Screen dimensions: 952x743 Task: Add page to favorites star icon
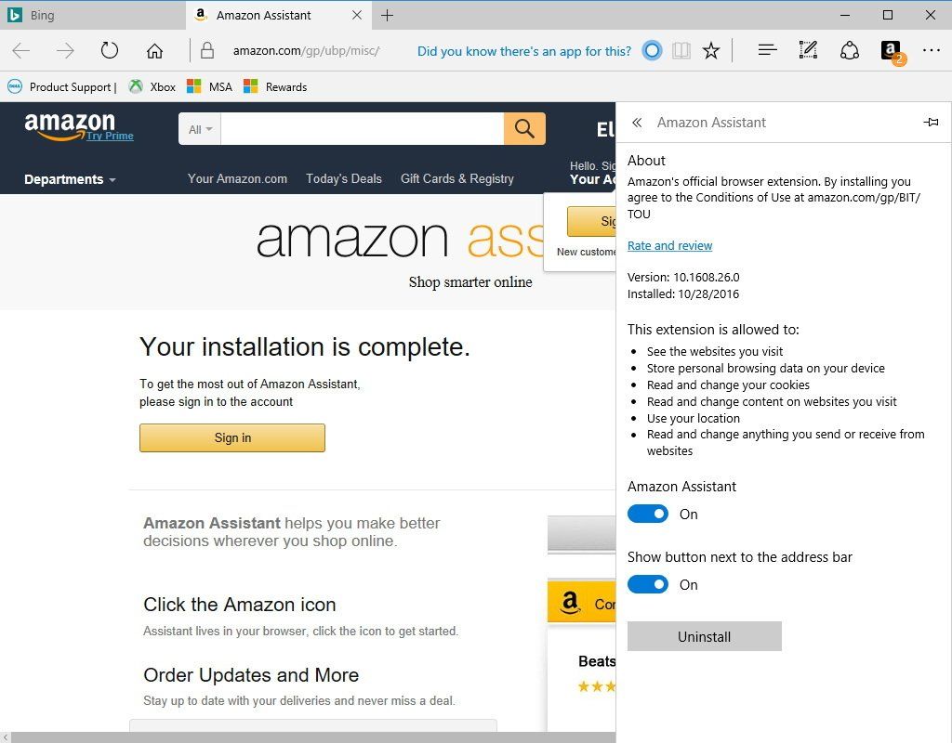pos(711,51)
